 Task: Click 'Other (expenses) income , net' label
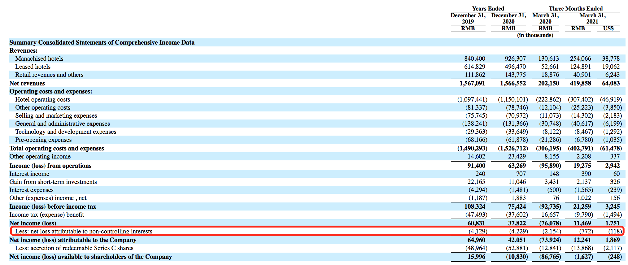click(48, 198)
